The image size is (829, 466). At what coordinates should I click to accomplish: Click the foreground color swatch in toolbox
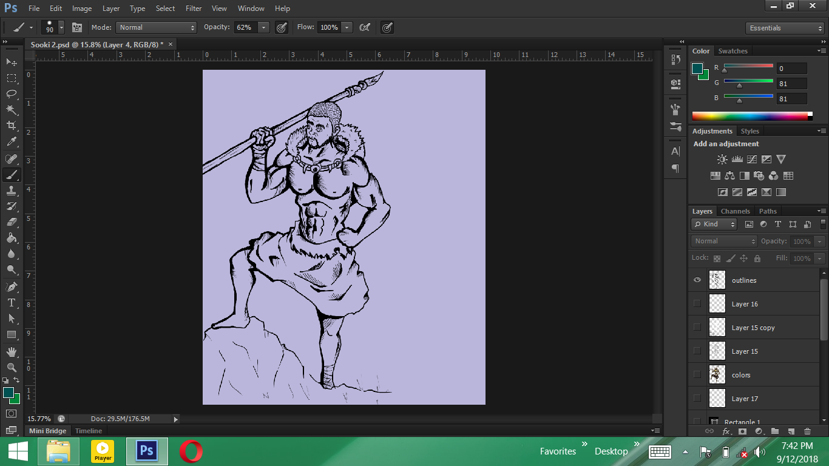tap(8, 393)
